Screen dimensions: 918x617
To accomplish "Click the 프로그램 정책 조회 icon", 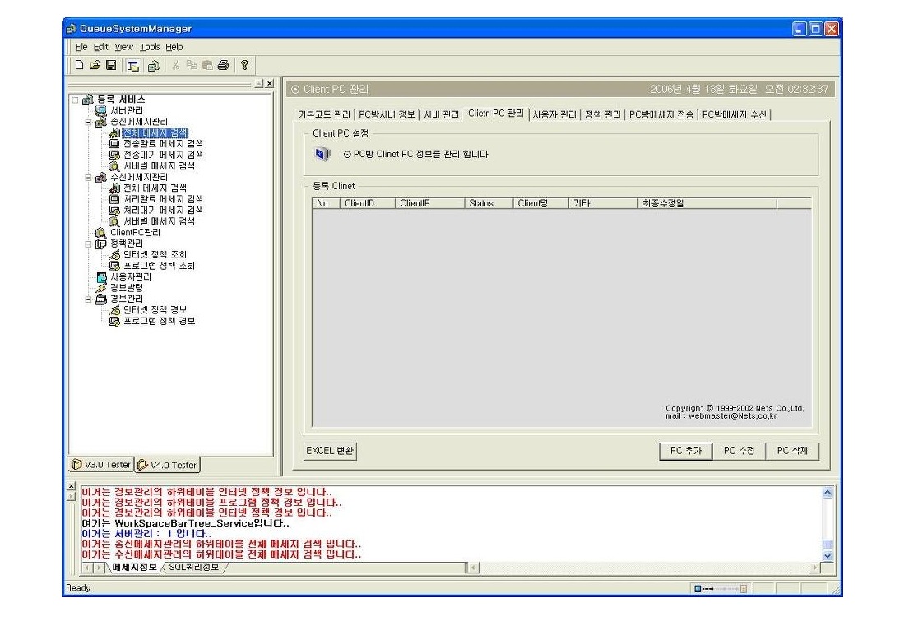I will (114, 266).
